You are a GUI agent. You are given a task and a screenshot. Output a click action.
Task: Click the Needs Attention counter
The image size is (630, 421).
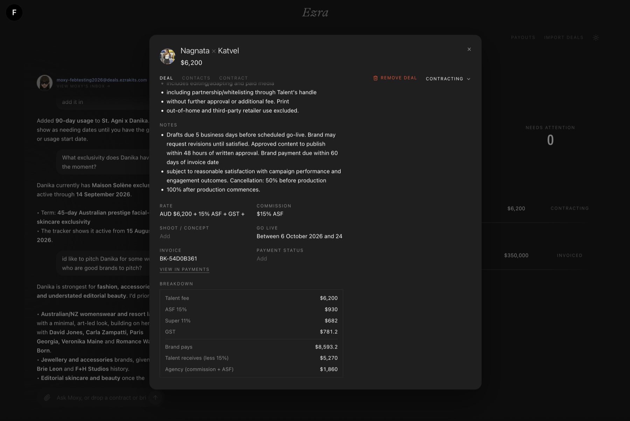coord(550,136)
